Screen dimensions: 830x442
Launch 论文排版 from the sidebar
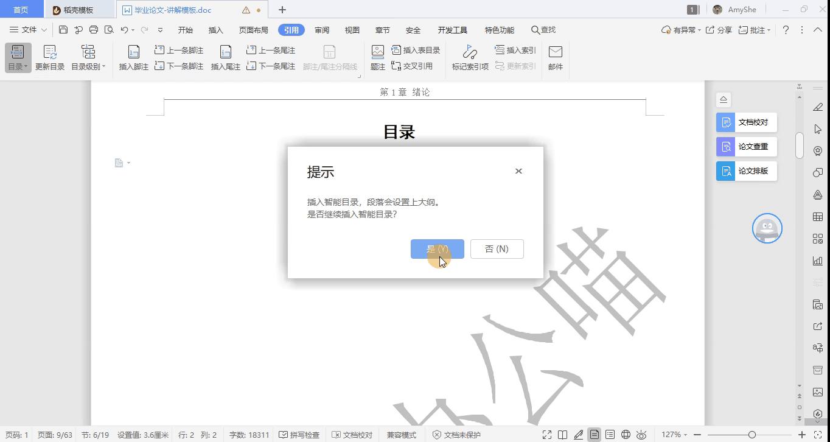[x=746, y=171]
